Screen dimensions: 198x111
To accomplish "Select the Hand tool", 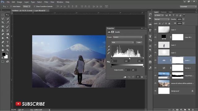I will pos(3,50).
